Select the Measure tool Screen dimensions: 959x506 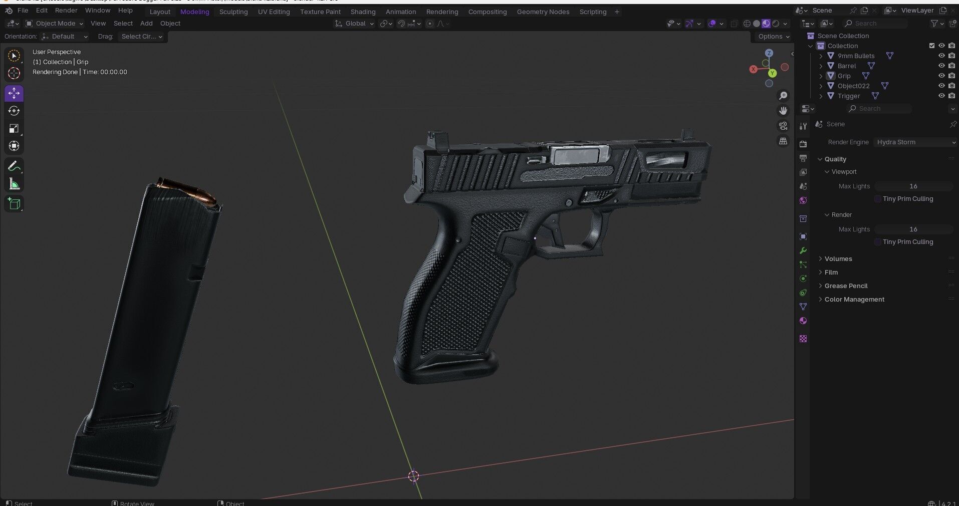[x=14, y=184]
